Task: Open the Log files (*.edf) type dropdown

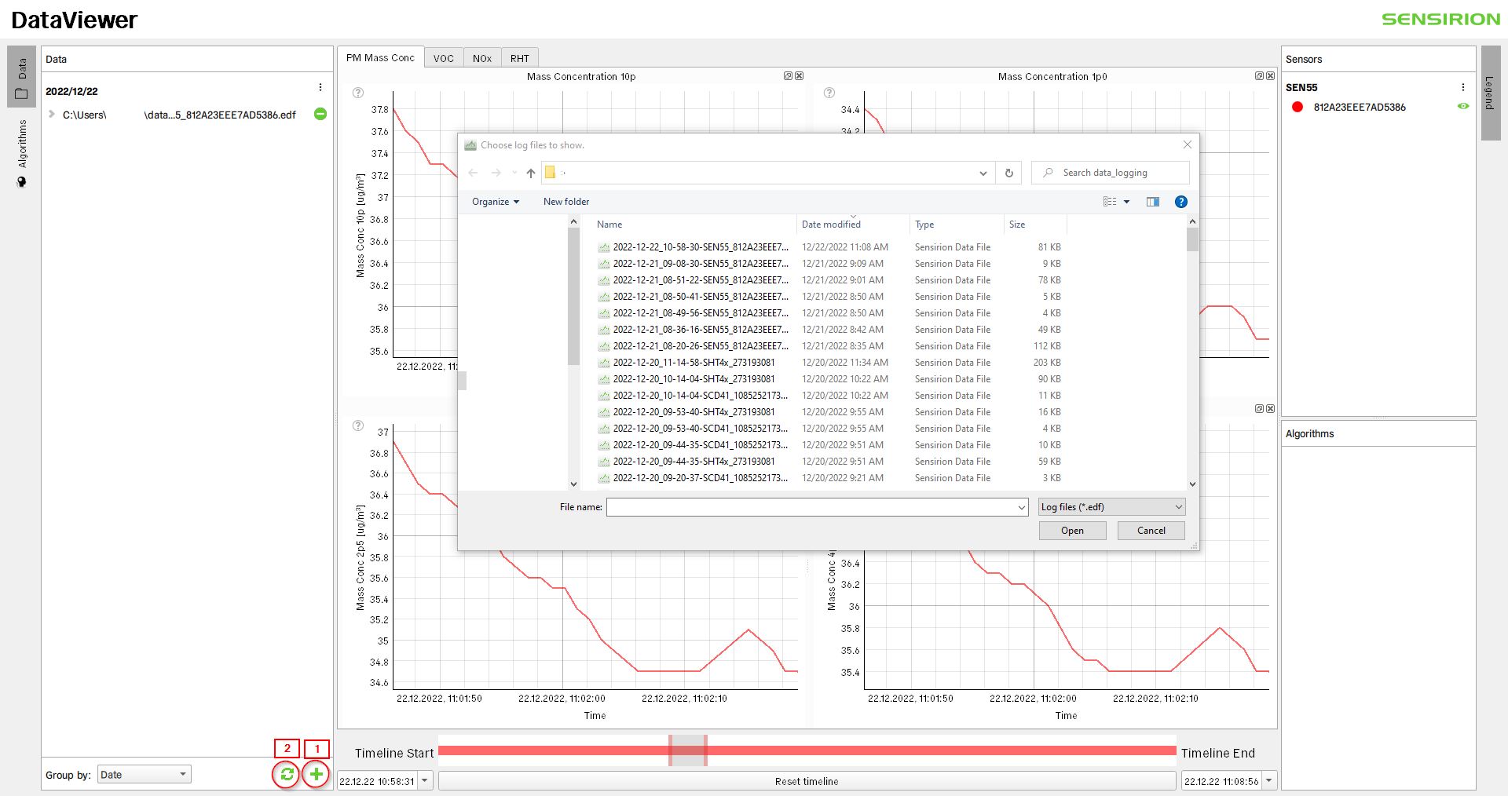Action: coord(1111,507)
